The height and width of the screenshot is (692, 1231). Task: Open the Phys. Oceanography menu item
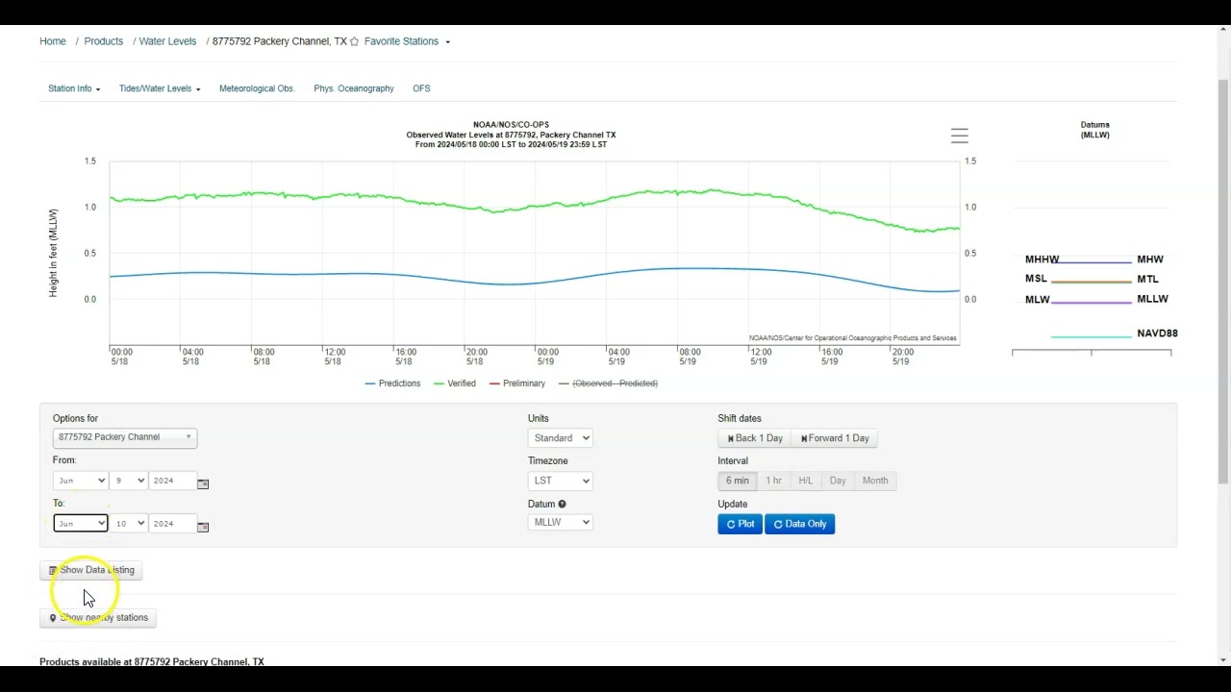[x=354, y=88]
